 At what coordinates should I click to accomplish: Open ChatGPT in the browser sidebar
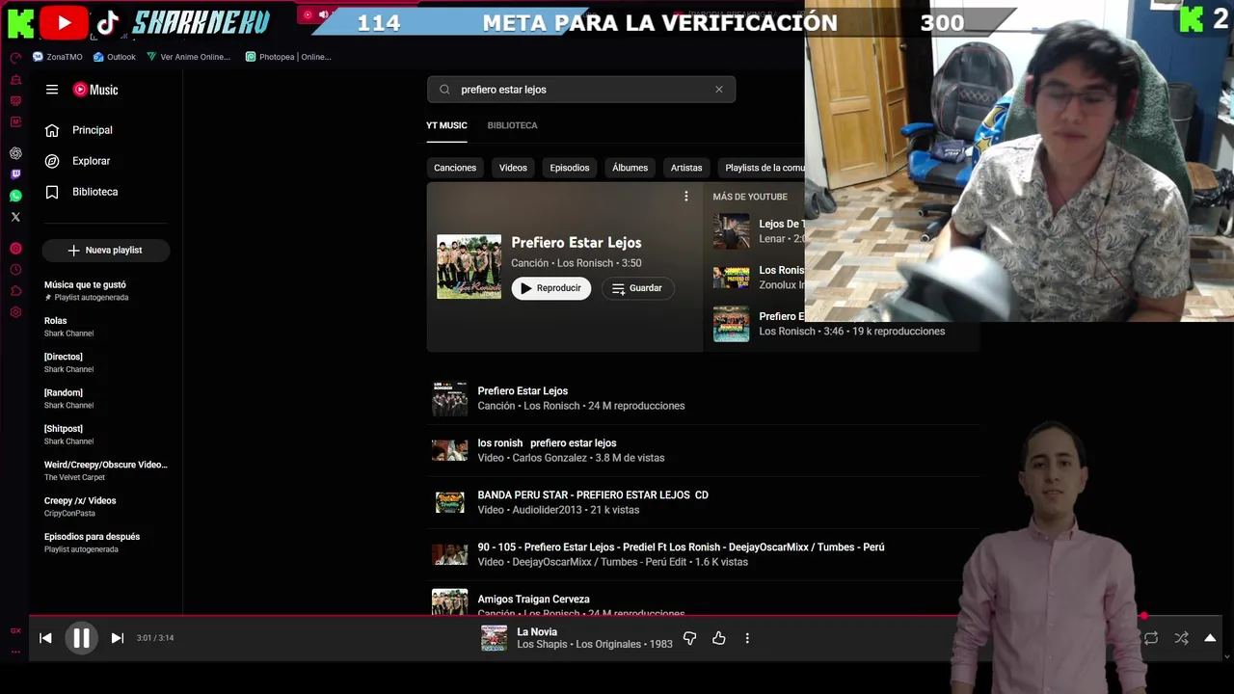pyautogui.click(x=15, y=153)
